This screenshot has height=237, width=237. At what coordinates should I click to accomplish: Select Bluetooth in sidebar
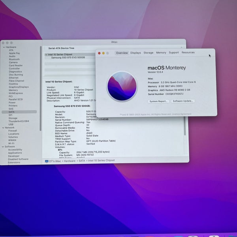point(14,59)
